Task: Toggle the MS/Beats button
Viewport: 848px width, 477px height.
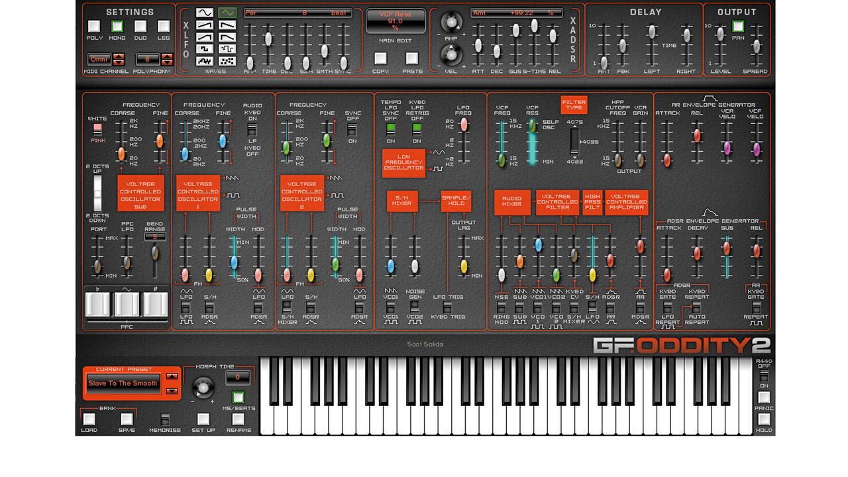Action: click(238, 398)
